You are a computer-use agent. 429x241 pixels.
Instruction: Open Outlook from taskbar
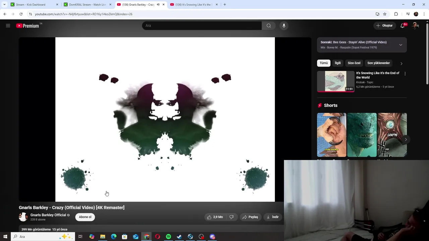click(135, 237)
